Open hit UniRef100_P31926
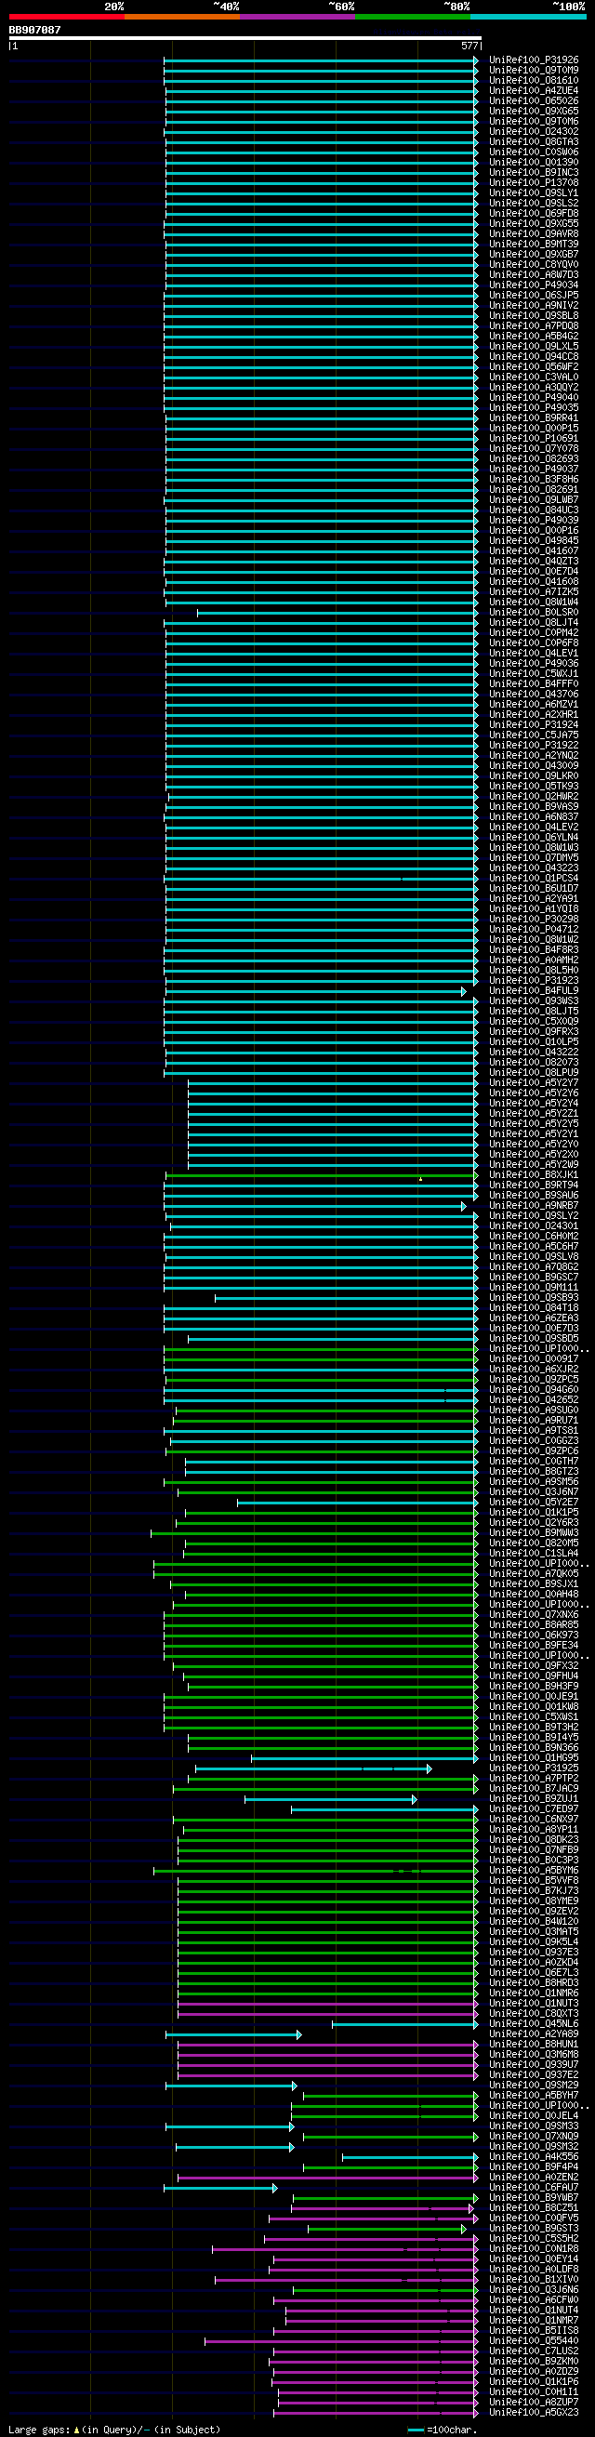Viewport: 595px width, 2437px height. click(534, 60)
